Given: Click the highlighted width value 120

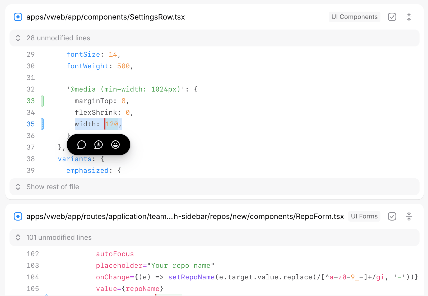Looking at the screenshot, I should coord(112,124).
